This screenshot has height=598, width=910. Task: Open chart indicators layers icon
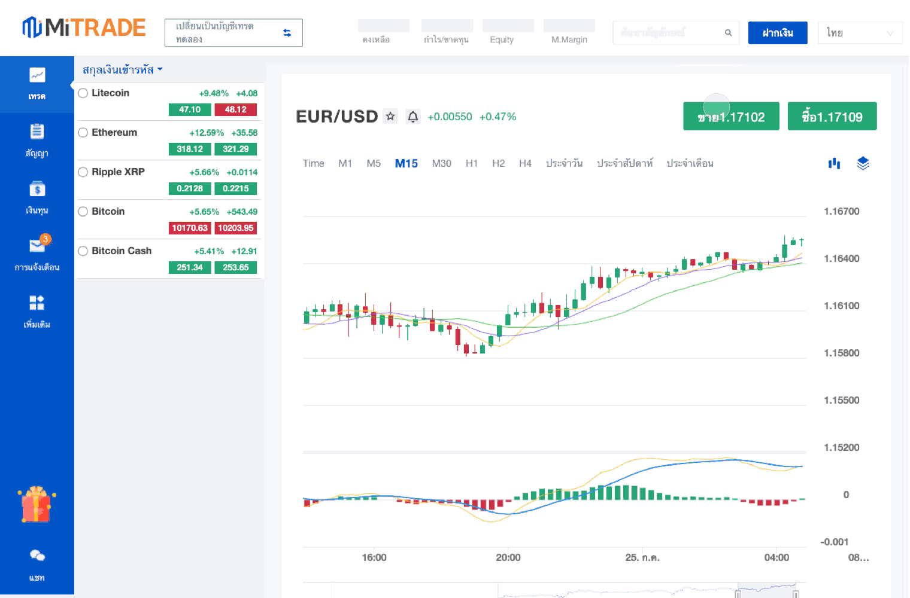863,163
